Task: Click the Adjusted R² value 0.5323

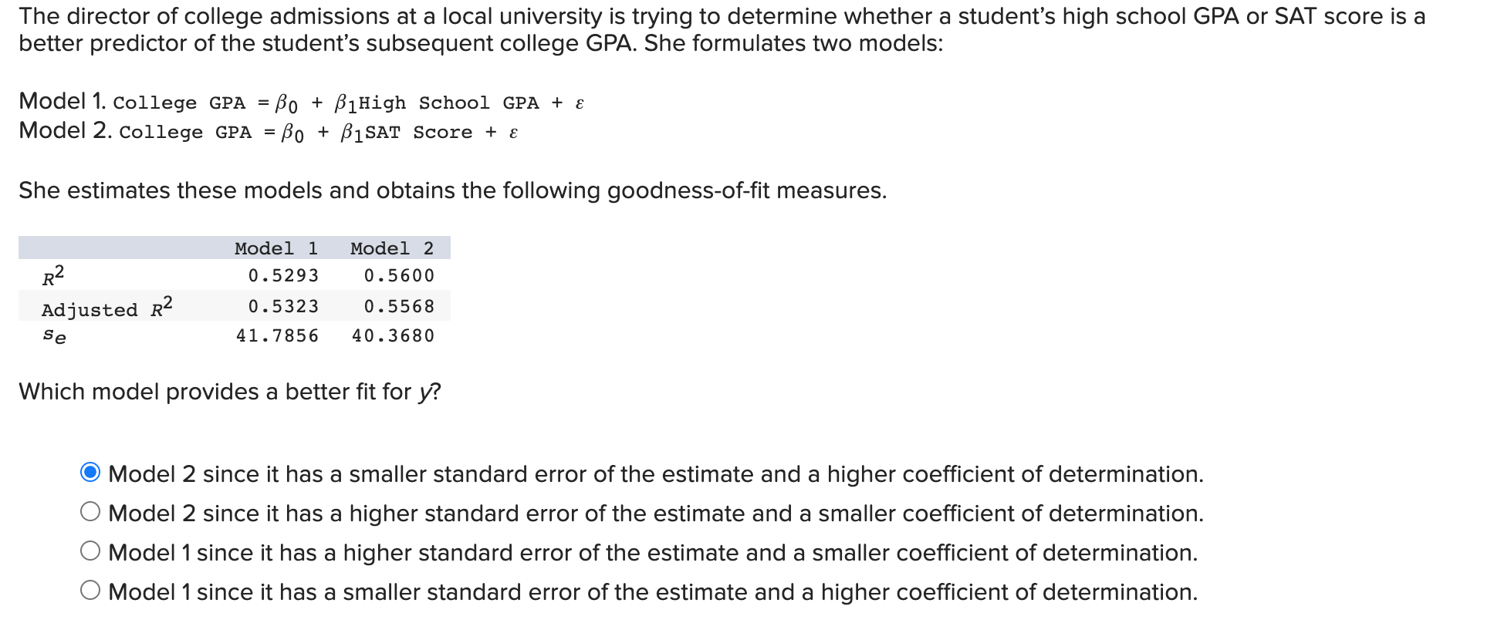Action: (x=283, y=306)
